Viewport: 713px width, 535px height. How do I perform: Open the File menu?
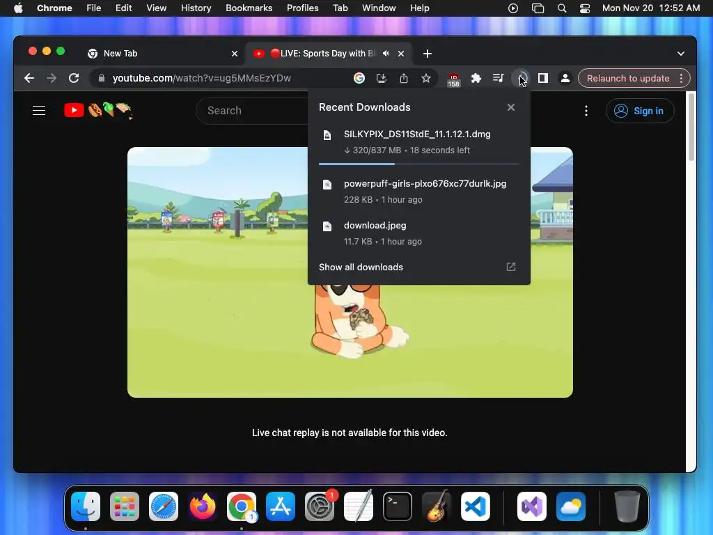point(94,8)
